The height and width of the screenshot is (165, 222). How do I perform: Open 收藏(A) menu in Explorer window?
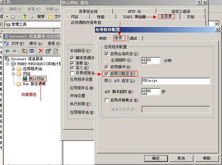click(52, 9)
